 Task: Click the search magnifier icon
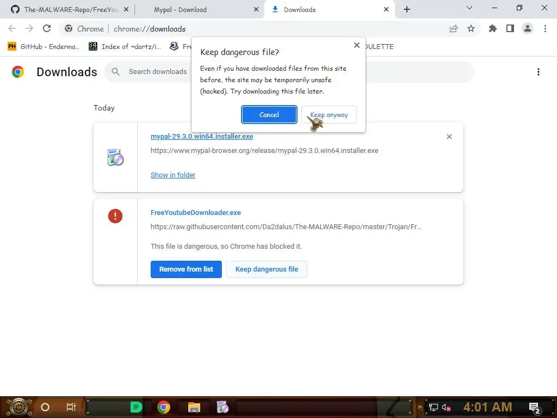pyautogui.click(x=115, y=72)
